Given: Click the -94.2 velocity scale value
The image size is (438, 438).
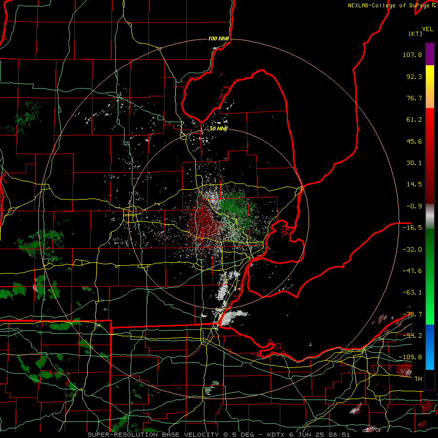Looking at the screenshot, I should tap(412, 335).
